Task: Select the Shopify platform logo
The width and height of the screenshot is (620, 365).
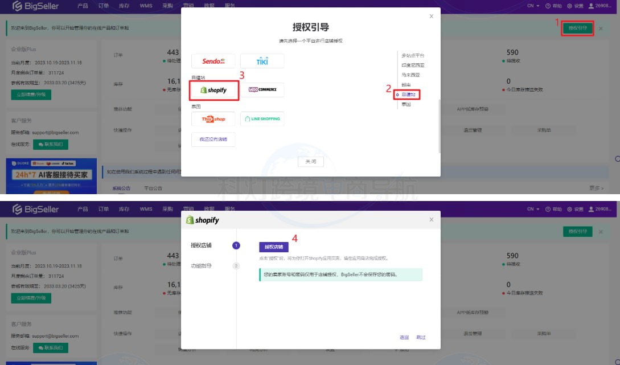Action: tap(213, 90)
